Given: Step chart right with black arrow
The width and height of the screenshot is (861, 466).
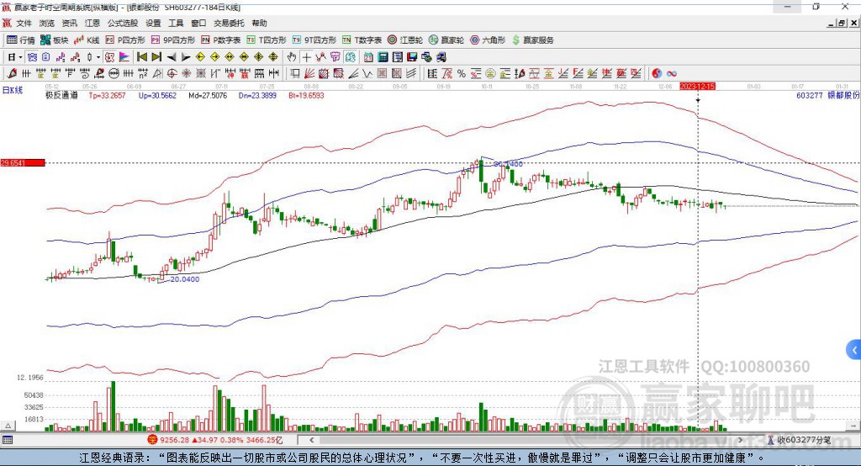Looking at the screenshot, I should (x=186, y=57).
